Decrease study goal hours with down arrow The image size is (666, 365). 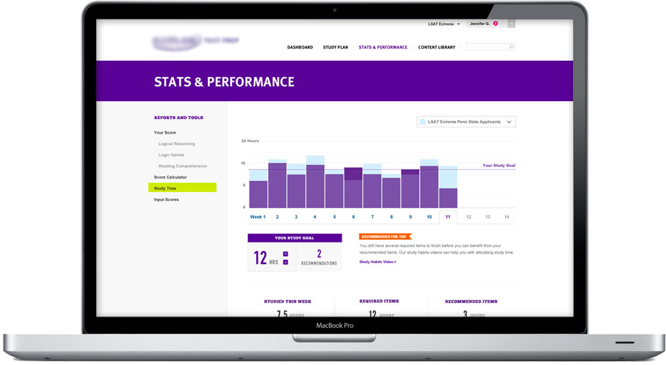[286, 262]
